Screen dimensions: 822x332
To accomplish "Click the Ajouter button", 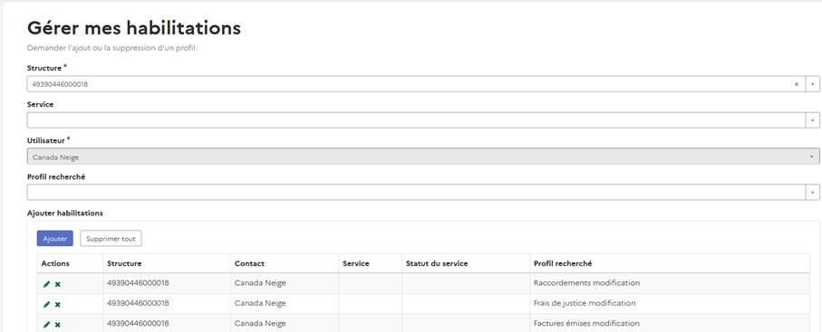I will point(55,238).
